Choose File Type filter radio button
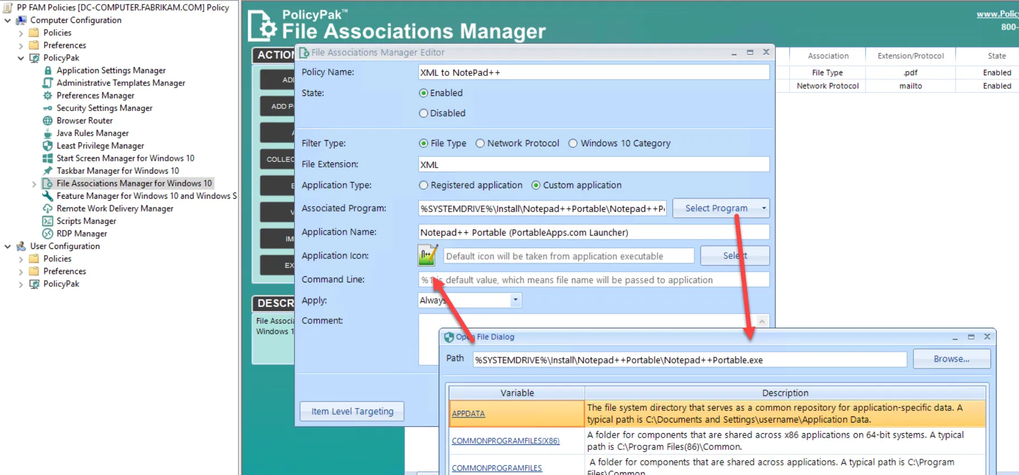Viewport: 1019px width, 475px height. click(x=424, y=143)
